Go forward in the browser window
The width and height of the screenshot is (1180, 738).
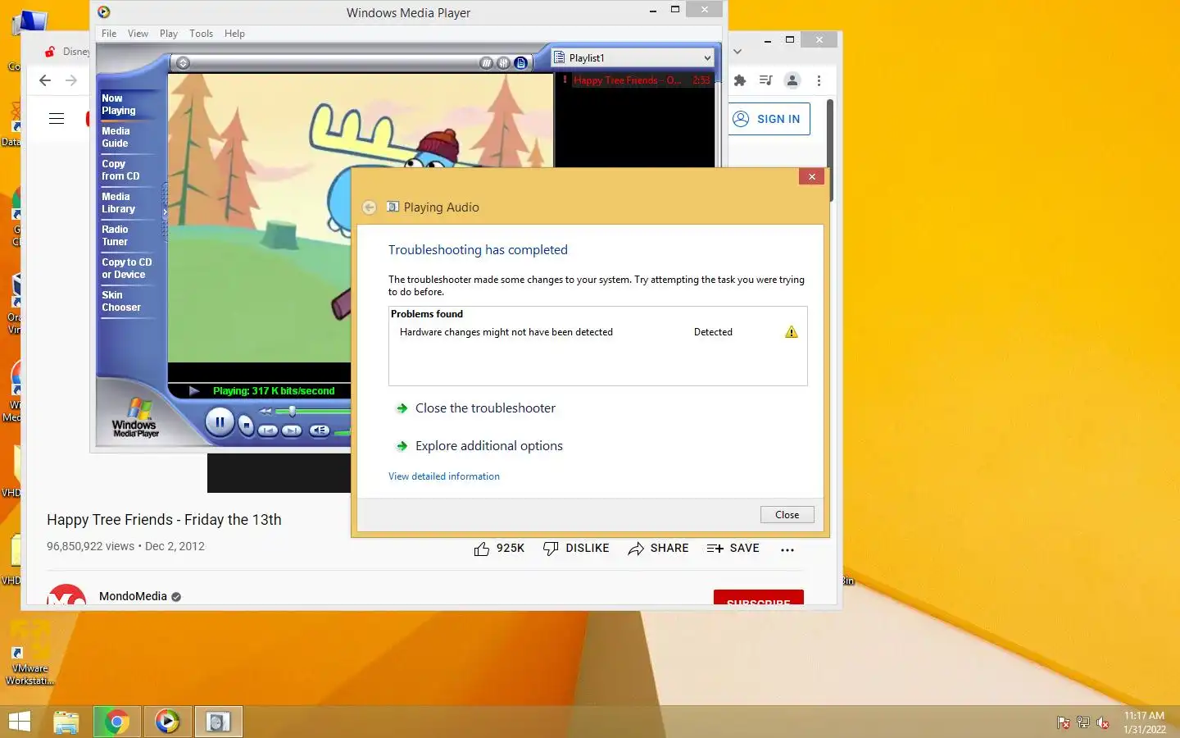[71, 80]
